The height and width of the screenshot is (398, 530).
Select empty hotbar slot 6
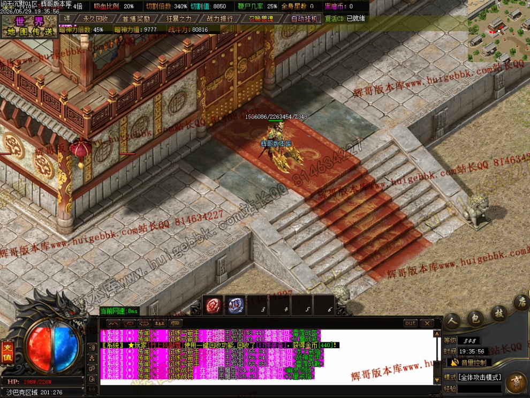tap(324, 306)
